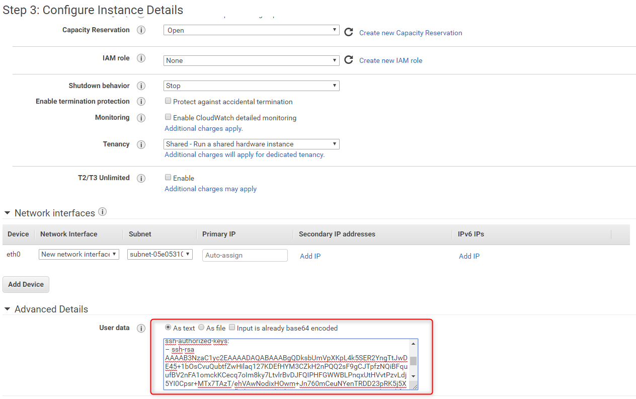636x399 pixels.
Task: Click info icon beside Tenancy label
Action: tap(141, 144)
